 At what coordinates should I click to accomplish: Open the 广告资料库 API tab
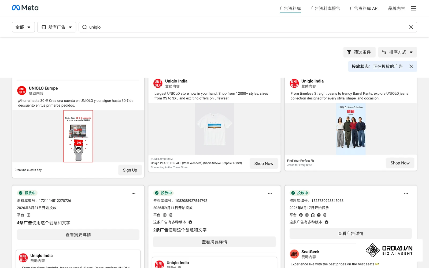coord(364,8)
